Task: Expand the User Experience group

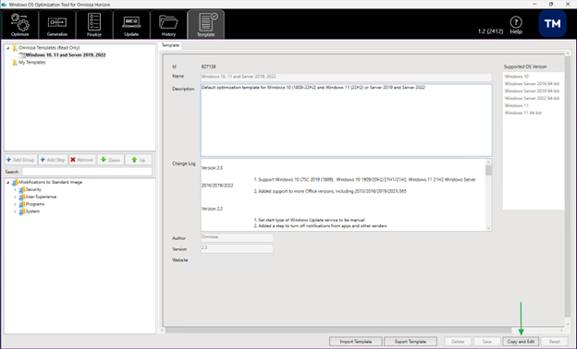Action: 15,198
